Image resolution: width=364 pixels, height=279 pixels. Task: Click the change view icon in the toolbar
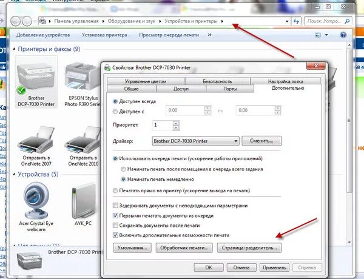tap(318, 35)
